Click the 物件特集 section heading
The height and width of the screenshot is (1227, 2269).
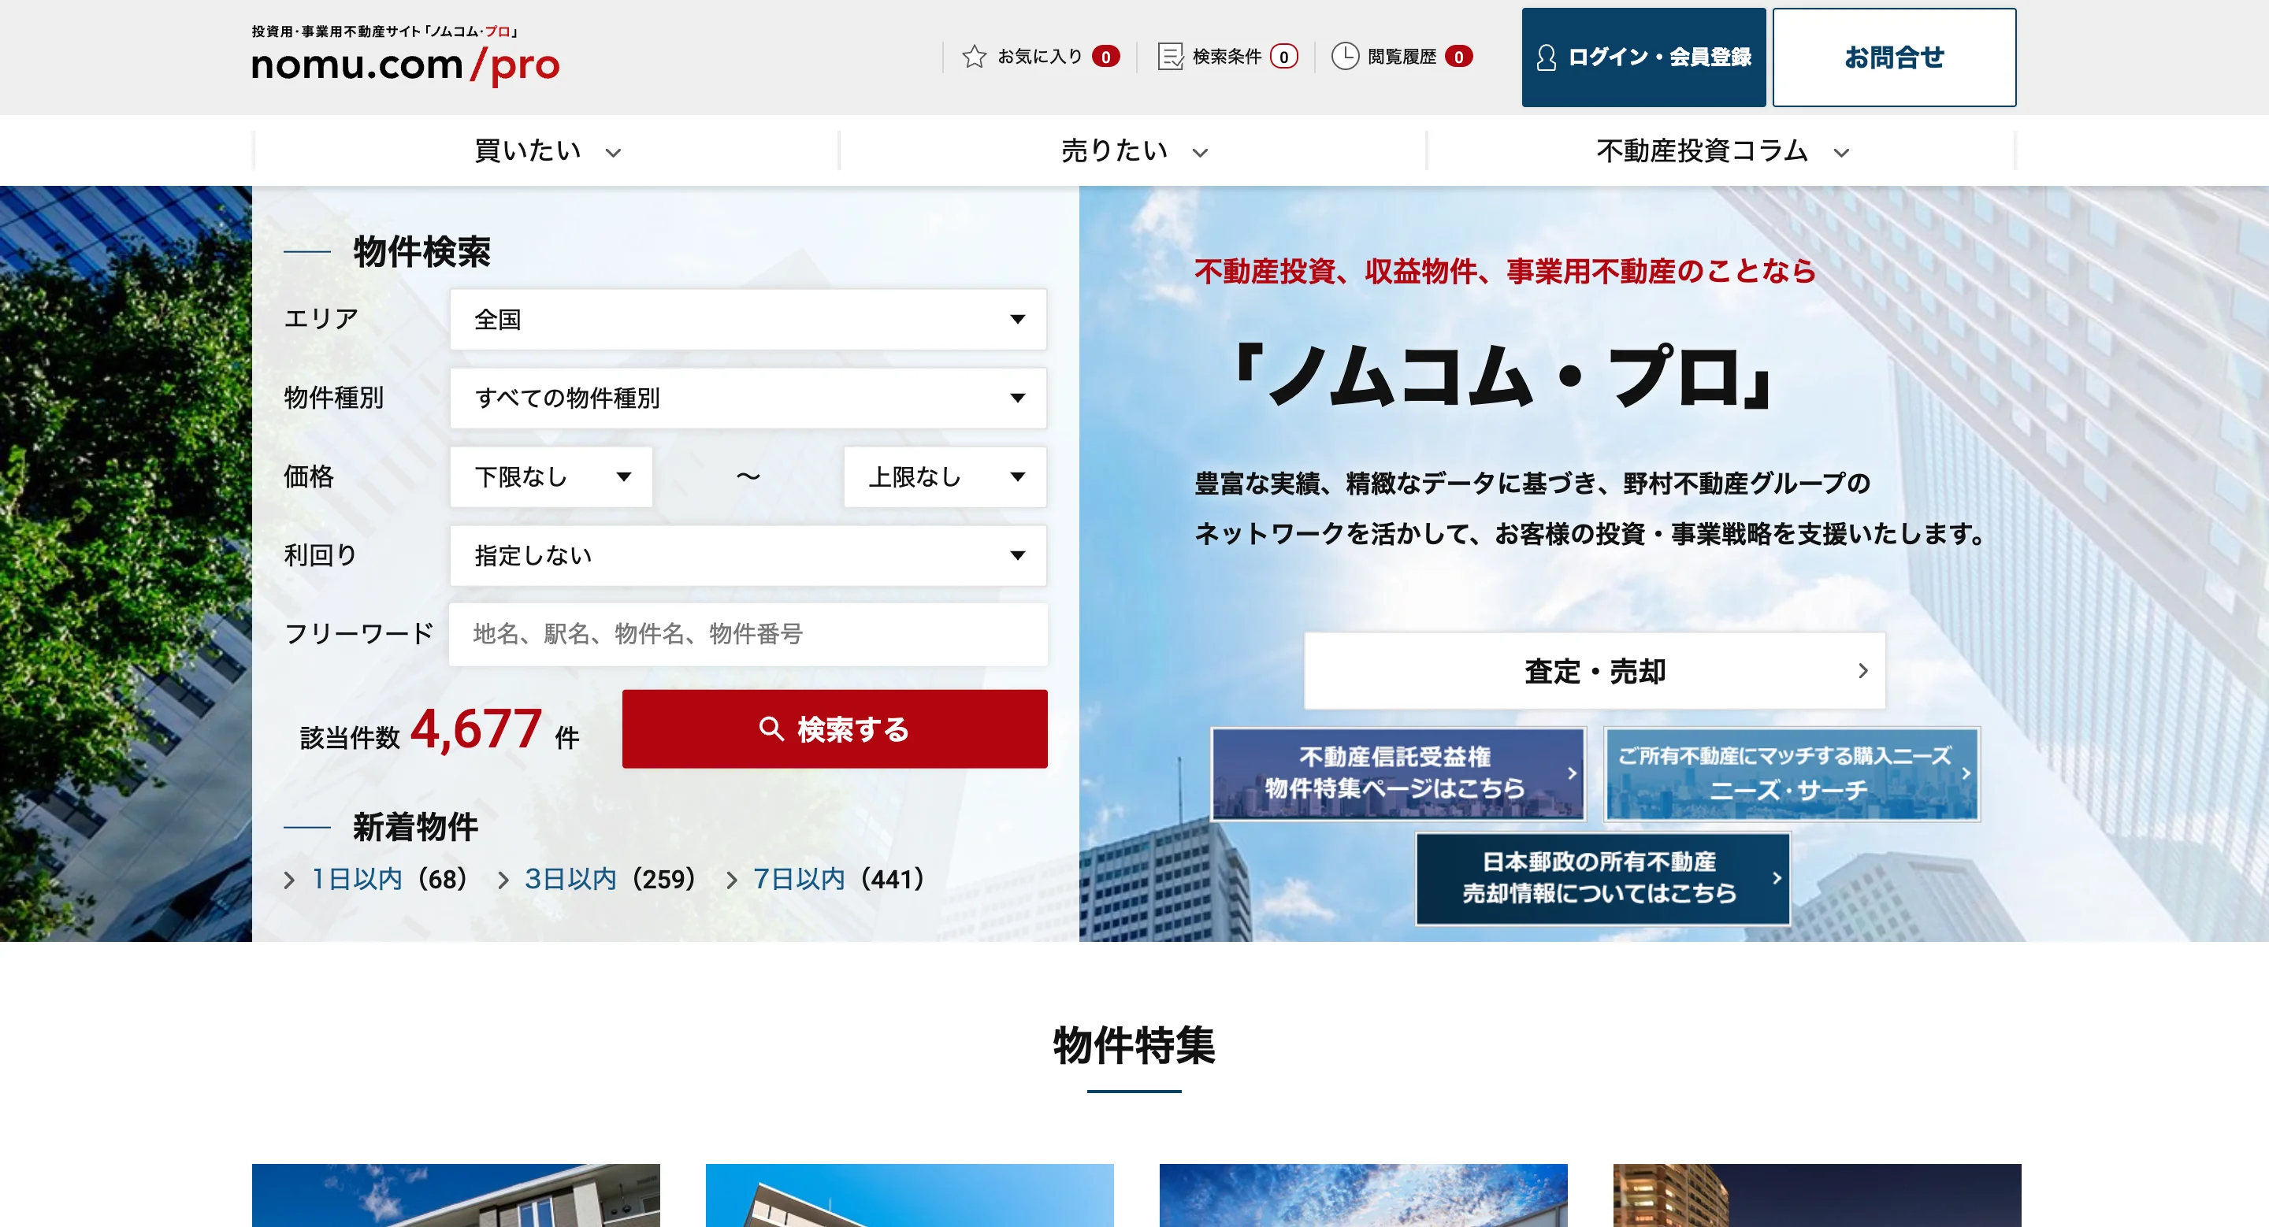click(1134, 1046)
